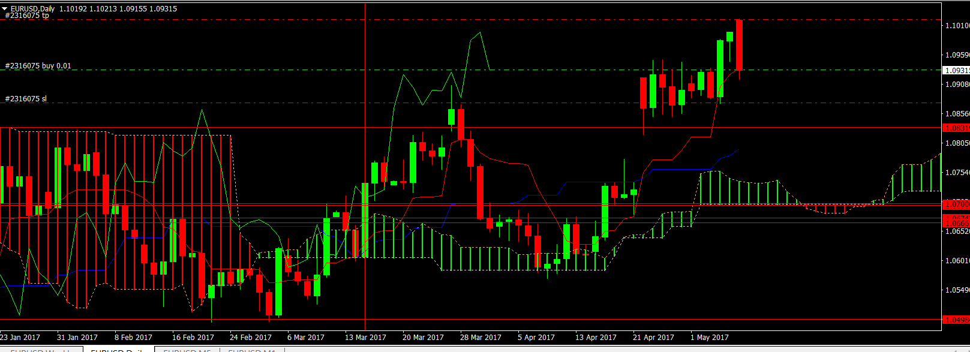This screenshot has width=970, height=352.
Task: Click the #2316075 buy 0.01 order label
Action: point(38,66)
